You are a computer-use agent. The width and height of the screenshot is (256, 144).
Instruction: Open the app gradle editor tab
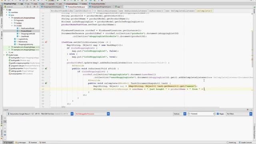tap(118, 7)
